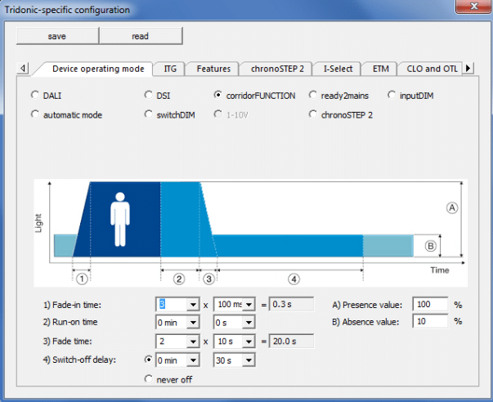
Task: Select the timed switch-off delay radio button
Action: point(148,360)
